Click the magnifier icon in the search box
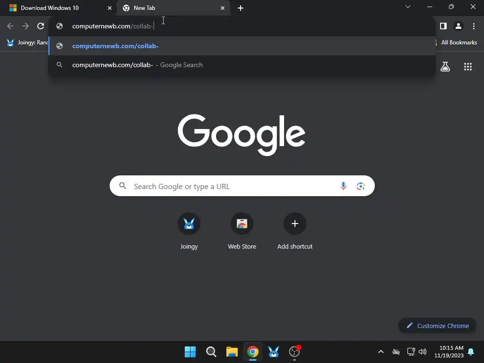 point(122,186)
